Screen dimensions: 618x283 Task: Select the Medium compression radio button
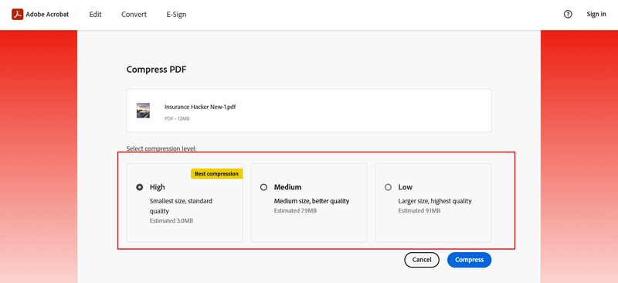263,187
